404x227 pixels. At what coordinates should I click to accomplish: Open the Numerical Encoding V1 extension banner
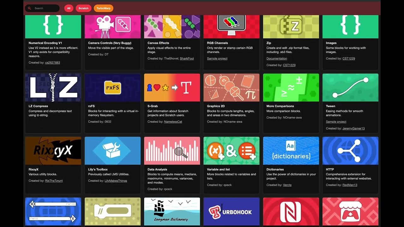tap(53, 26)
